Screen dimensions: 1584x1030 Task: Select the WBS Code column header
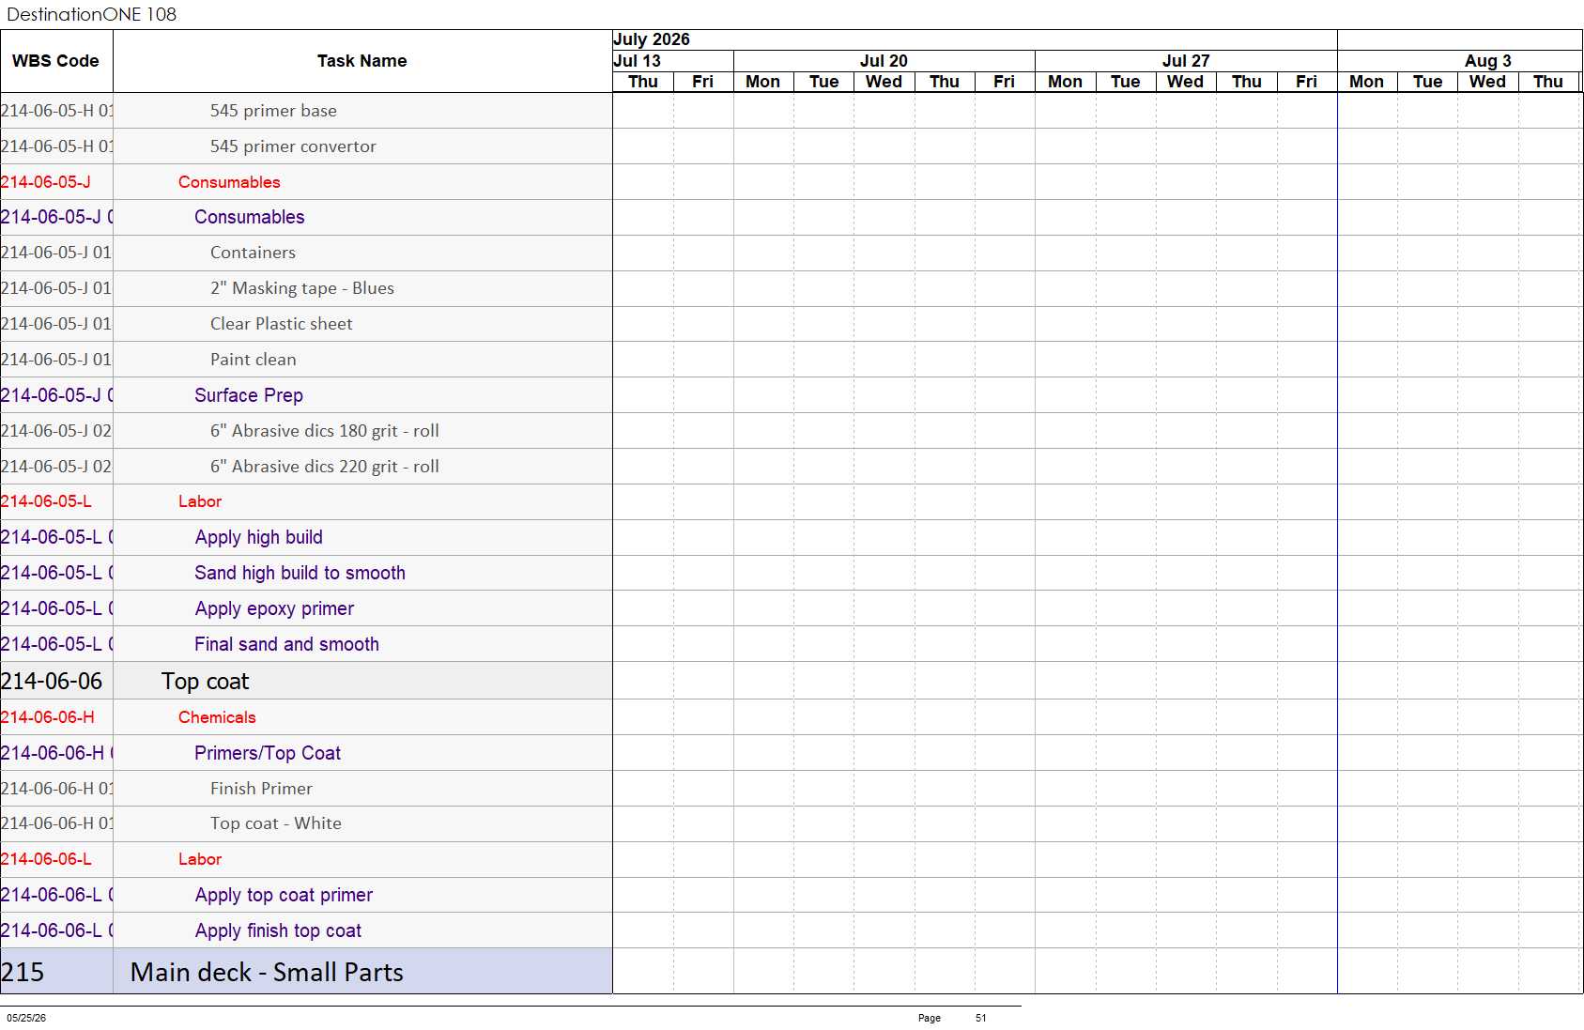click(x=55, y=61)
